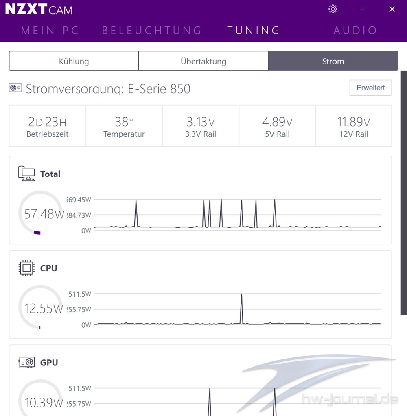The image size is (407, 416).
Task: Click the Betriebszeit 2D 23H tile
Action: [x=48, y=126]
